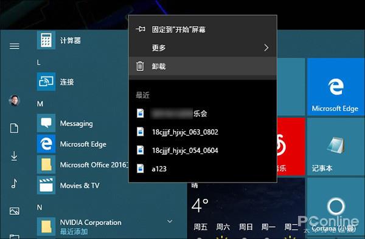Viewport: 365px width, 239px height.
Task: Jump to letter N group header
Action: point(40,207)
